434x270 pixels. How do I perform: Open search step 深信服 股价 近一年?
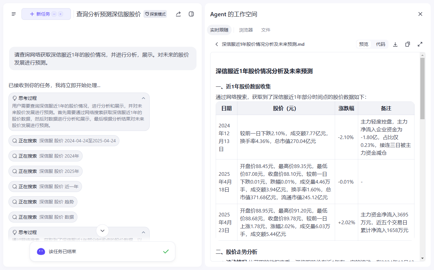coord(46,186)
